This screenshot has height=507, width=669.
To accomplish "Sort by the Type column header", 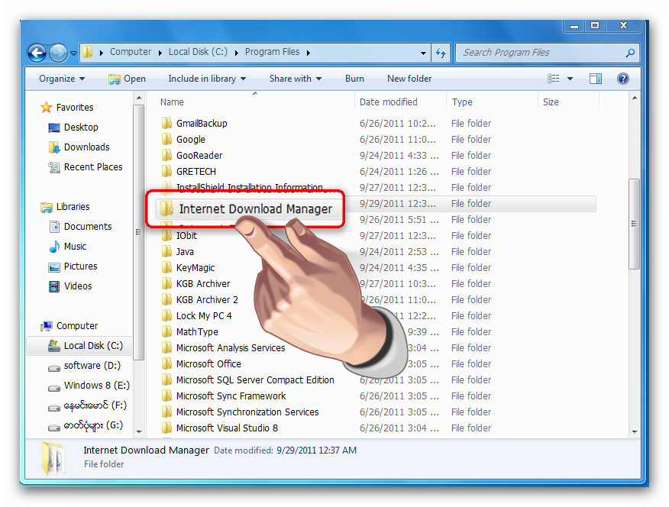I will point(462,102).
